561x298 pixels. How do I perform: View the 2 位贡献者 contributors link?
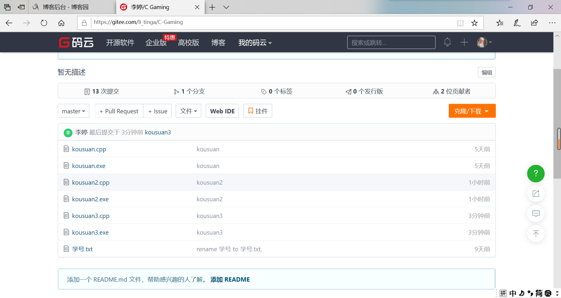tap(452, 91)
